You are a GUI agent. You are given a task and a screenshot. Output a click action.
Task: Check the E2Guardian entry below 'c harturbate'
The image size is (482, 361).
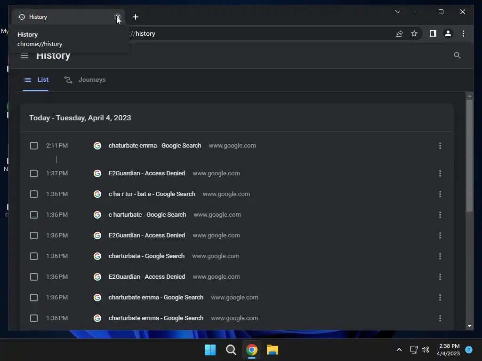point(34,235)
